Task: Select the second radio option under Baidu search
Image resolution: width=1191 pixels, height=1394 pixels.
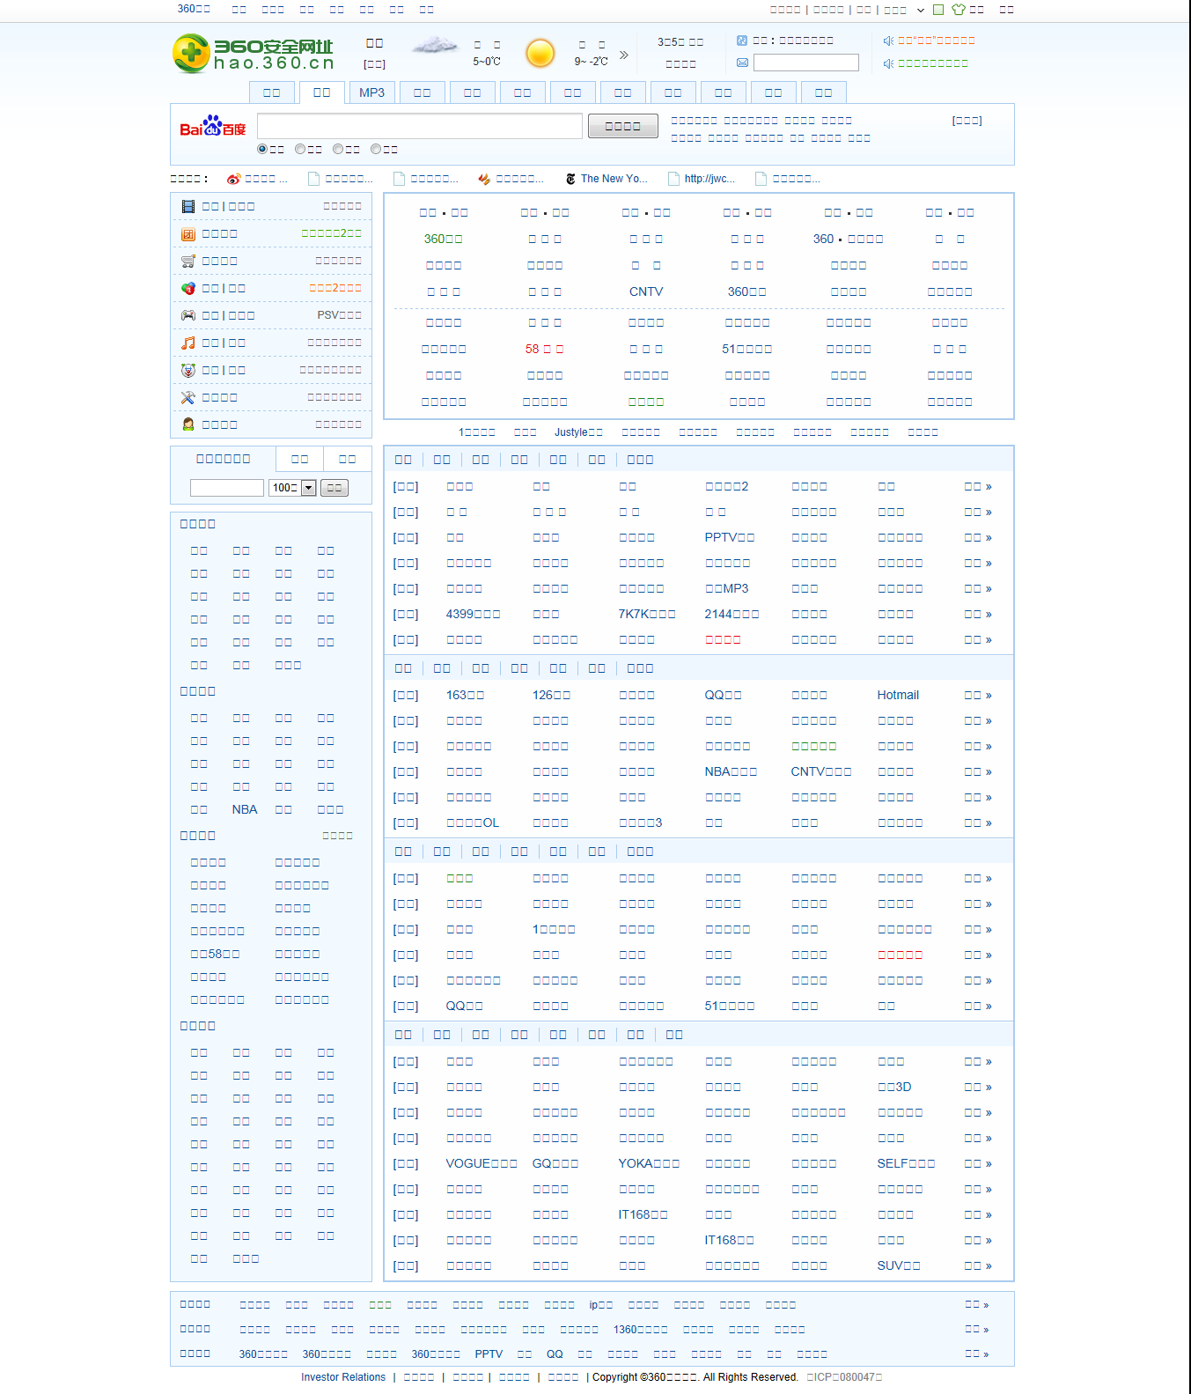Action: click(300, 149)
